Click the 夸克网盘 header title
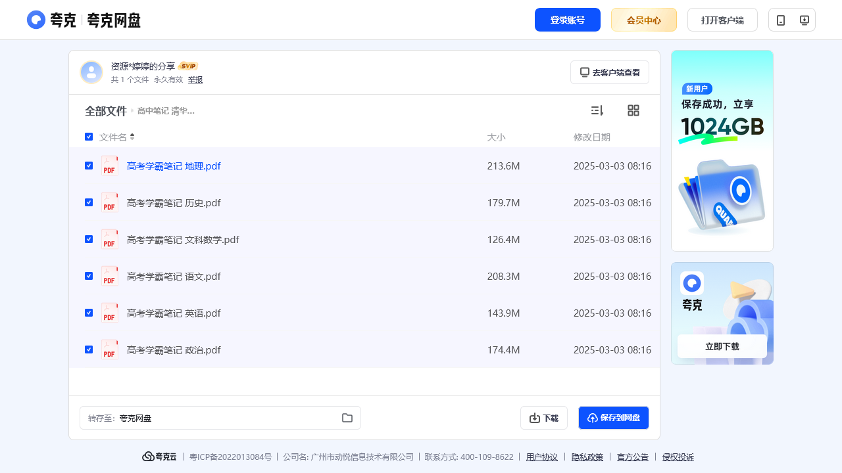The height and width of the screenshot is (473, 842). pyautogui.click(x=114, y=20)
